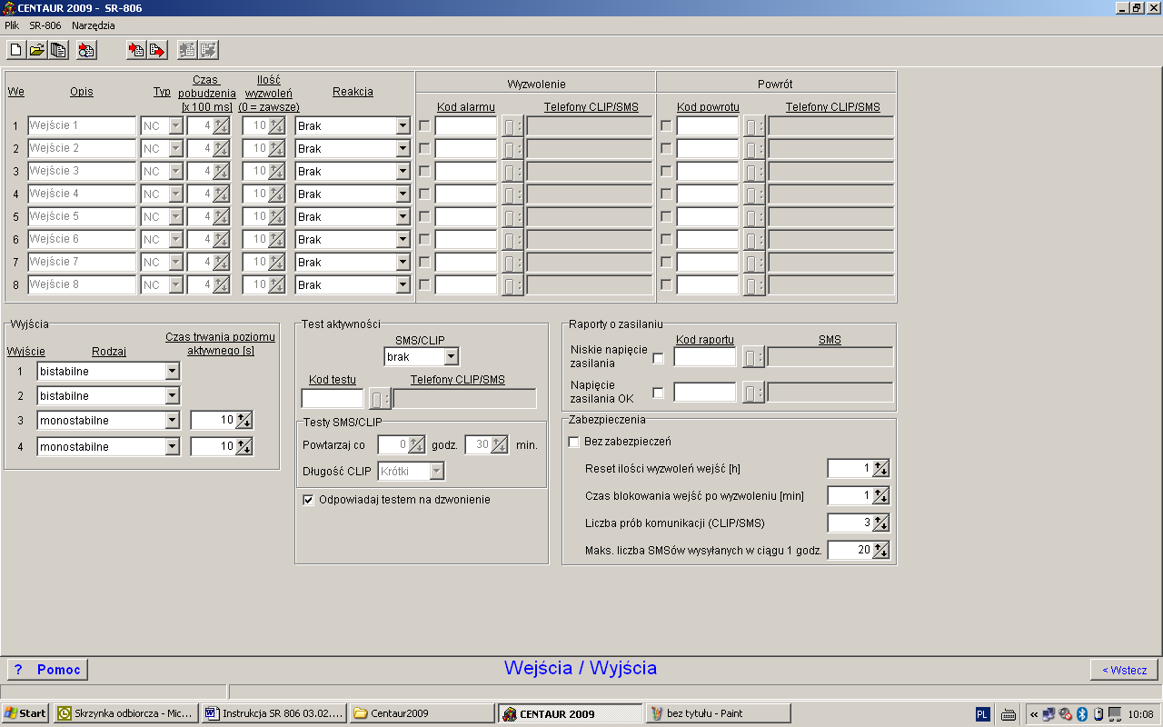
Task: Click Kod raportu field for Niskie napięcie
Action: point(705,357)
